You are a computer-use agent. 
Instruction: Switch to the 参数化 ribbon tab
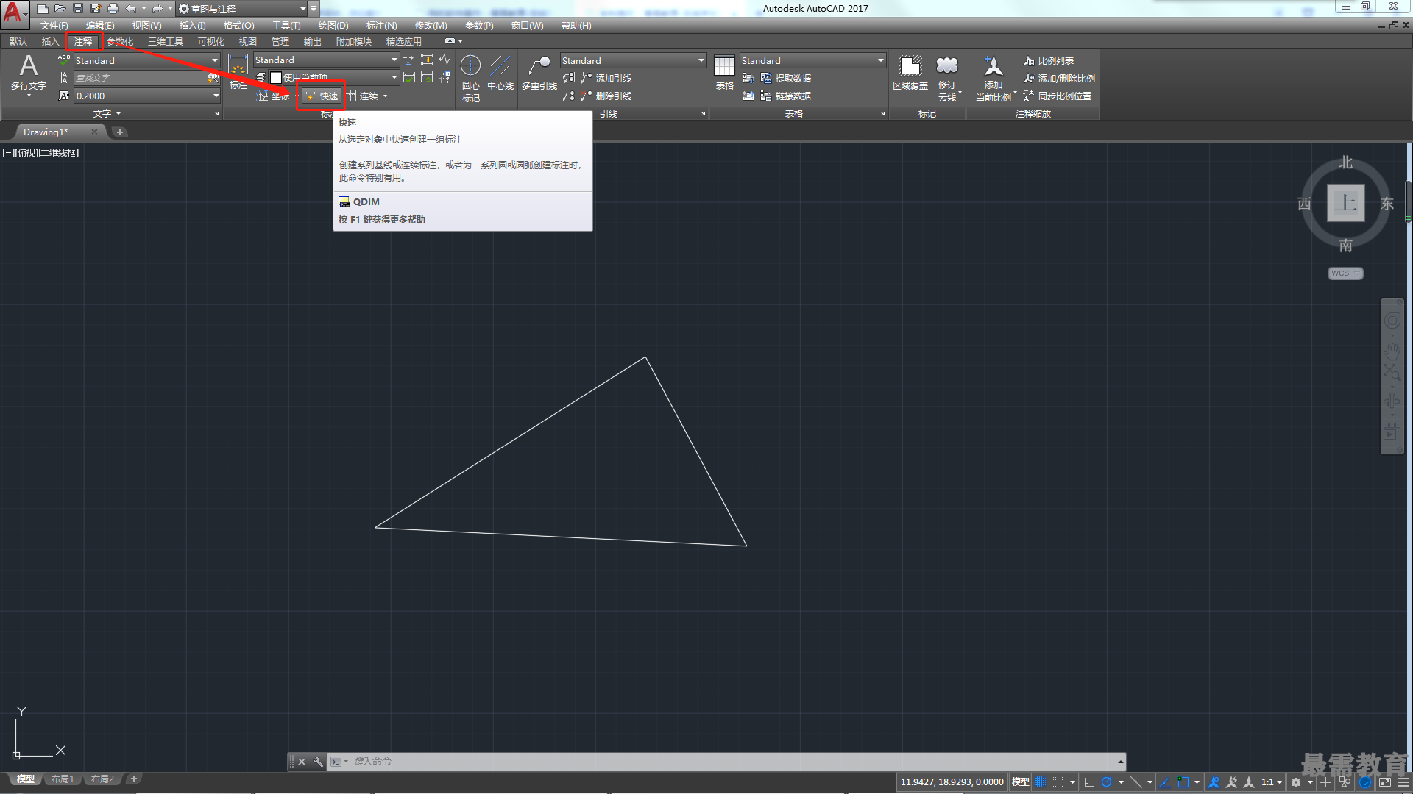point(120,42)
